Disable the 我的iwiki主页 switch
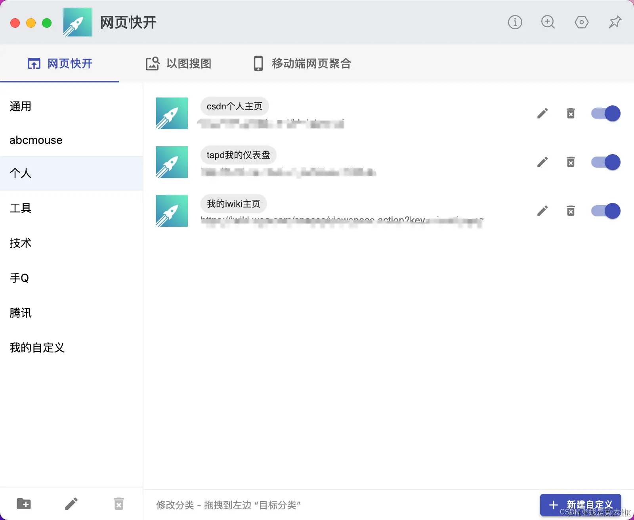The height and width of the screenshot is (520, 634). [x=605, y=211]
